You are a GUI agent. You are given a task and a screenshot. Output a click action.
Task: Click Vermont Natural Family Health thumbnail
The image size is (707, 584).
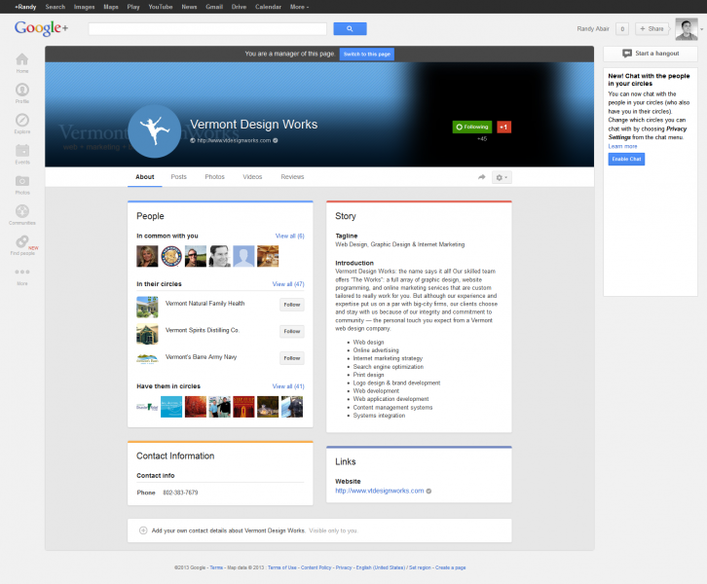point(147,308)
